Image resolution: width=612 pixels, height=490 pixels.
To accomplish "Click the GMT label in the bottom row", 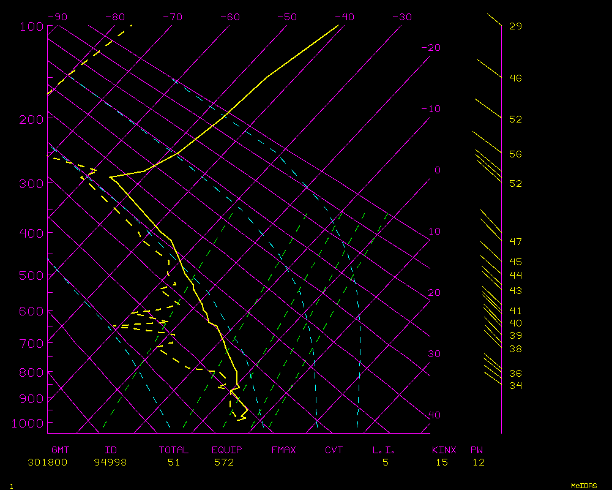I will [60, 450].
